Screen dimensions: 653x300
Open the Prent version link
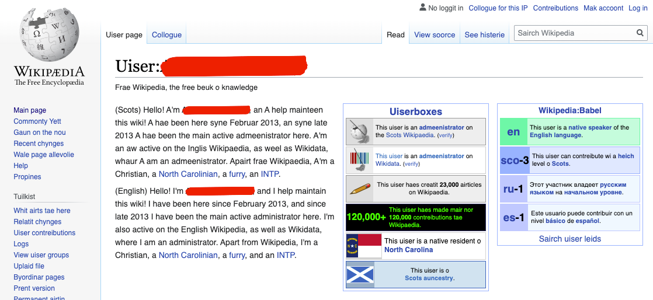tap(34, 288)
